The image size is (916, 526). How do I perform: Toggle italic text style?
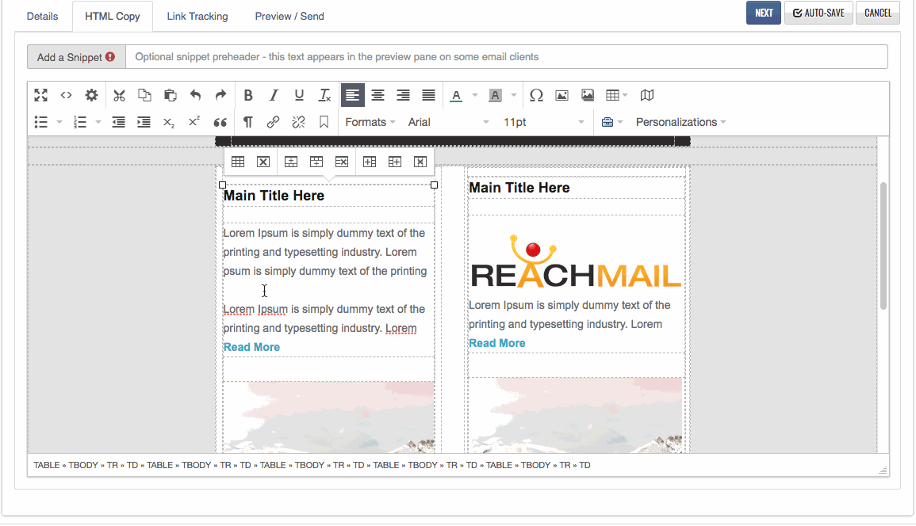(274, 95)
